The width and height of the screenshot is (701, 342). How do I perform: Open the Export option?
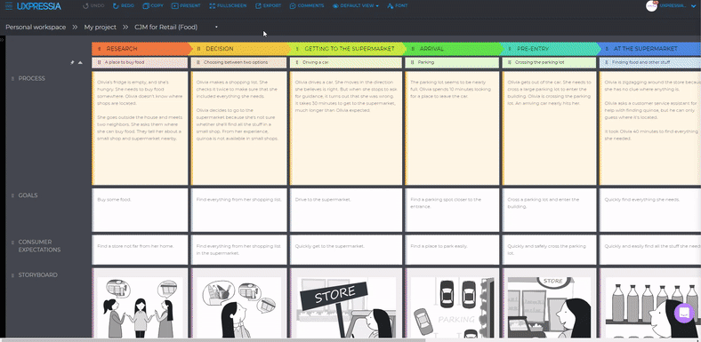coord(269,6)
